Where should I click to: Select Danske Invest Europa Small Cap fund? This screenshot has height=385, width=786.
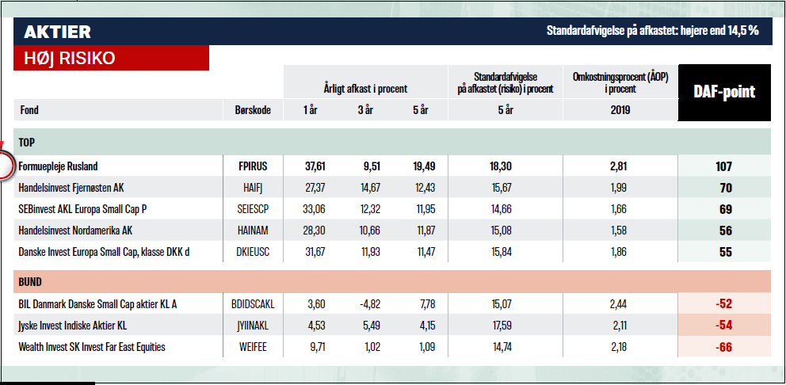point(104,252)
